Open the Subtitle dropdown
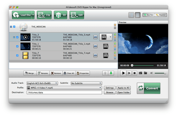The height and width of the screenshot is (116, 177). pos(86,83)
